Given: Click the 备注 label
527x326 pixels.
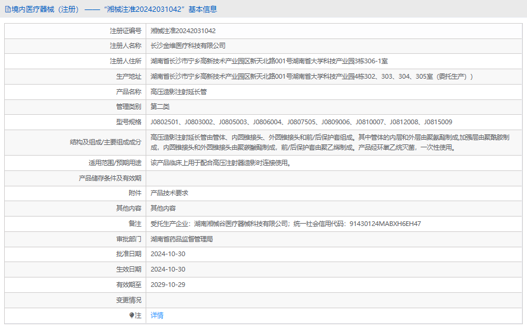Looking at the screenshot, I should [135, 224].
